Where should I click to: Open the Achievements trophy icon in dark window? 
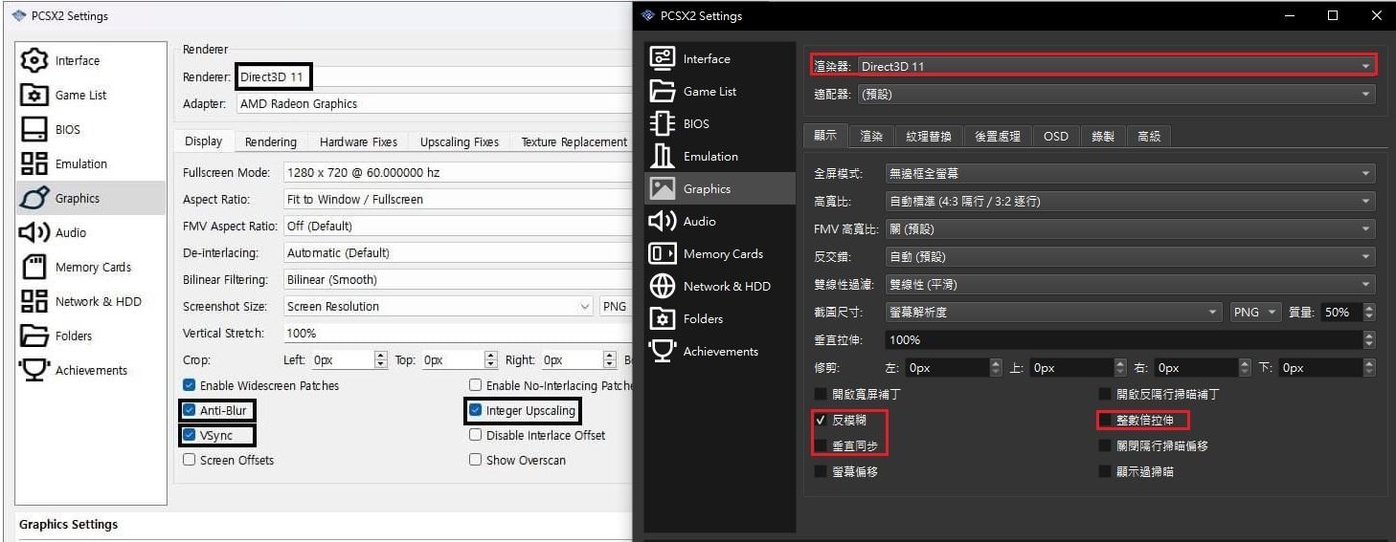663,351
